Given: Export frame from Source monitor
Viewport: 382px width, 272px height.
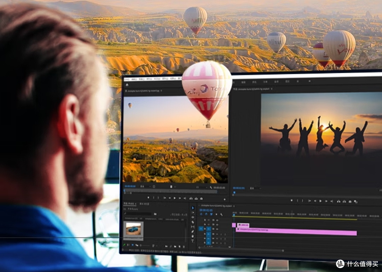Looking at the screenshot, I should [202, 199].
